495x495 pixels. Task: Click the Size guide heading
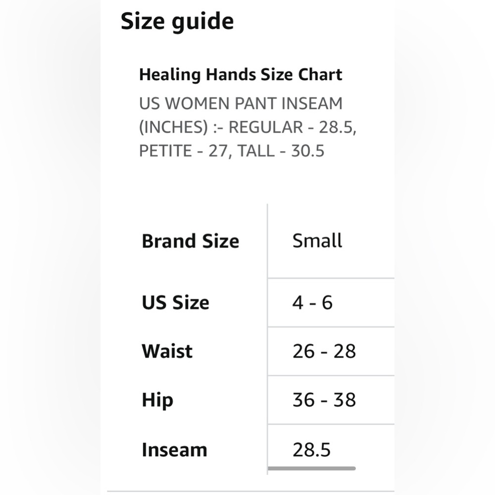pyautogui.click(x=177, y=21)
